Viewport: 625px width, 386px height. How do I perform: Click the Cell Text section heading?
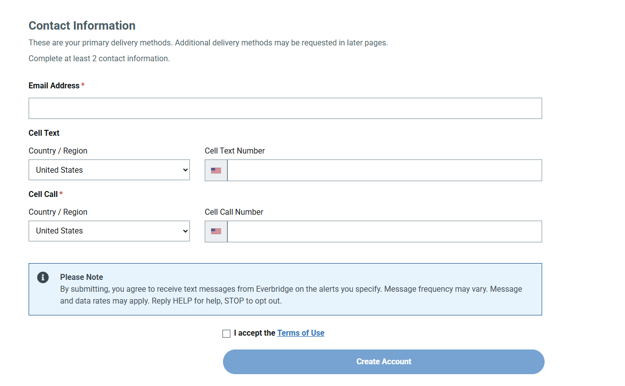44,133
